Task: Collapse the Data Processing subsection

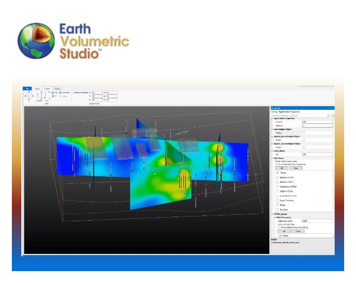Action: [x=275, y=217]
